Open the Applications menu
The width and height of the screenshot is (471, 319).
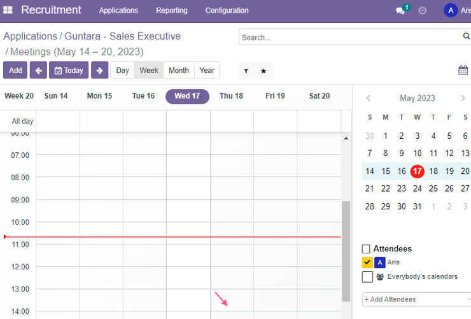118,11
